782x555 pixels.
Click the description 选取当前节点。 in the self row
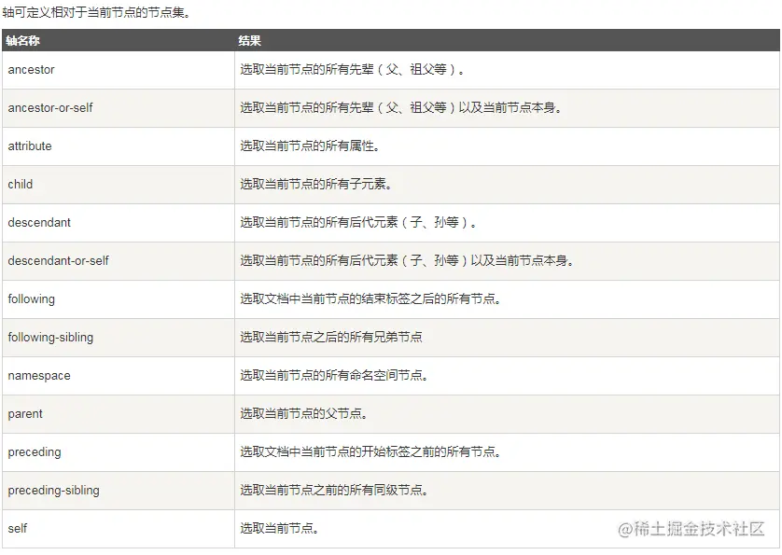click(279, 529)
